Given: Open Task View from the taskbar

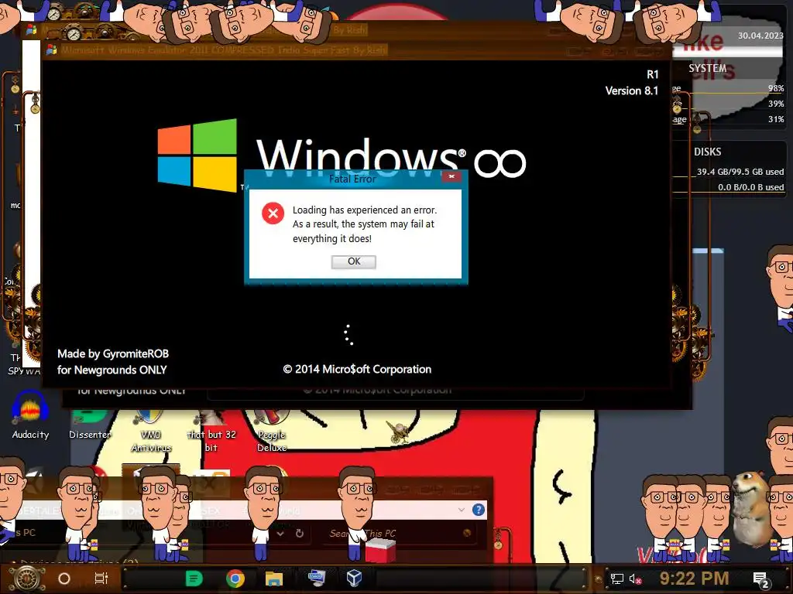Looking at the screenshot, I should [x=101, y=579].
